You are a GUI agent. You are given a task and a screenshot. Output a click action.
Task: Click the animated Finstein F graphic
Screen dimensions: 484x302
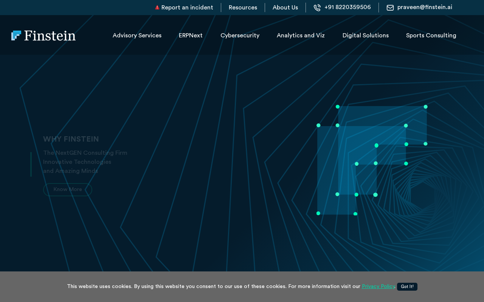click(372, 160)
